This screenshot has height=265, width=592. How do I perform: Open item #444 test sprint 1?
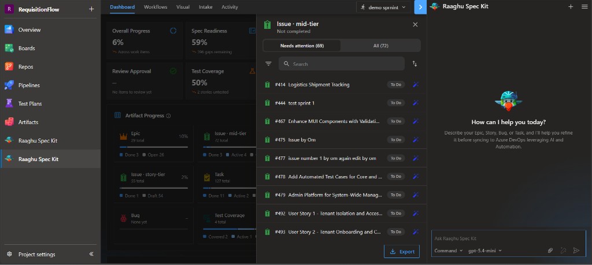341,103
